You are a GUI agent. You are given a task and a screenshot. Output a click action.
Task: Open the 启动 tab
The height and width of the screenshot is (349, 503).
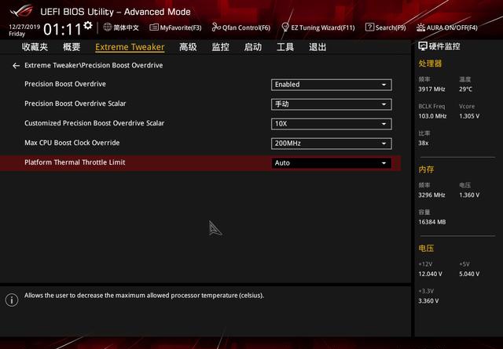click(253, 47)
